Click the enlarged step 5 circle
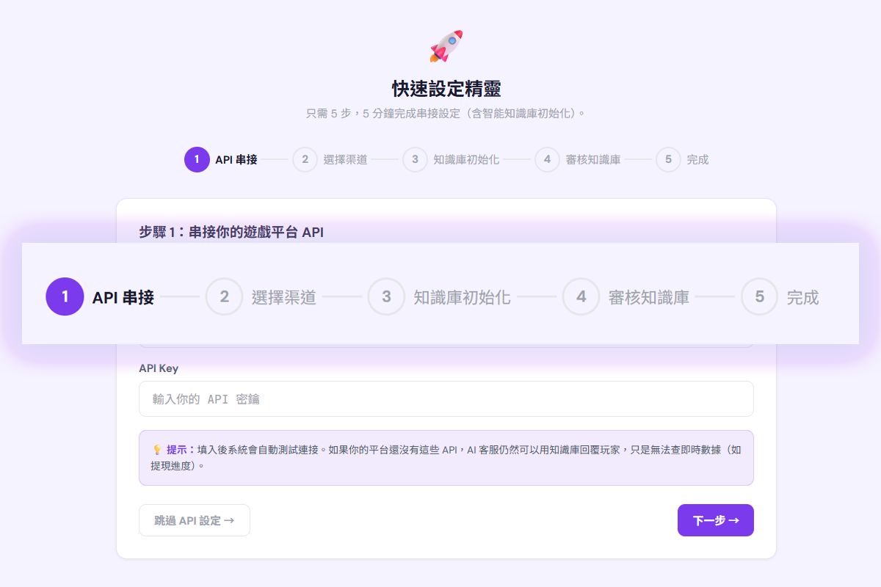 pyautogui.click(x=759, y=296)
